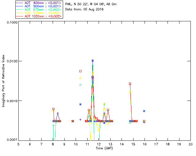Click the x-axis tick label '6'
The height and width of the screenshot is (156, 196).
(x=30, y=144)
